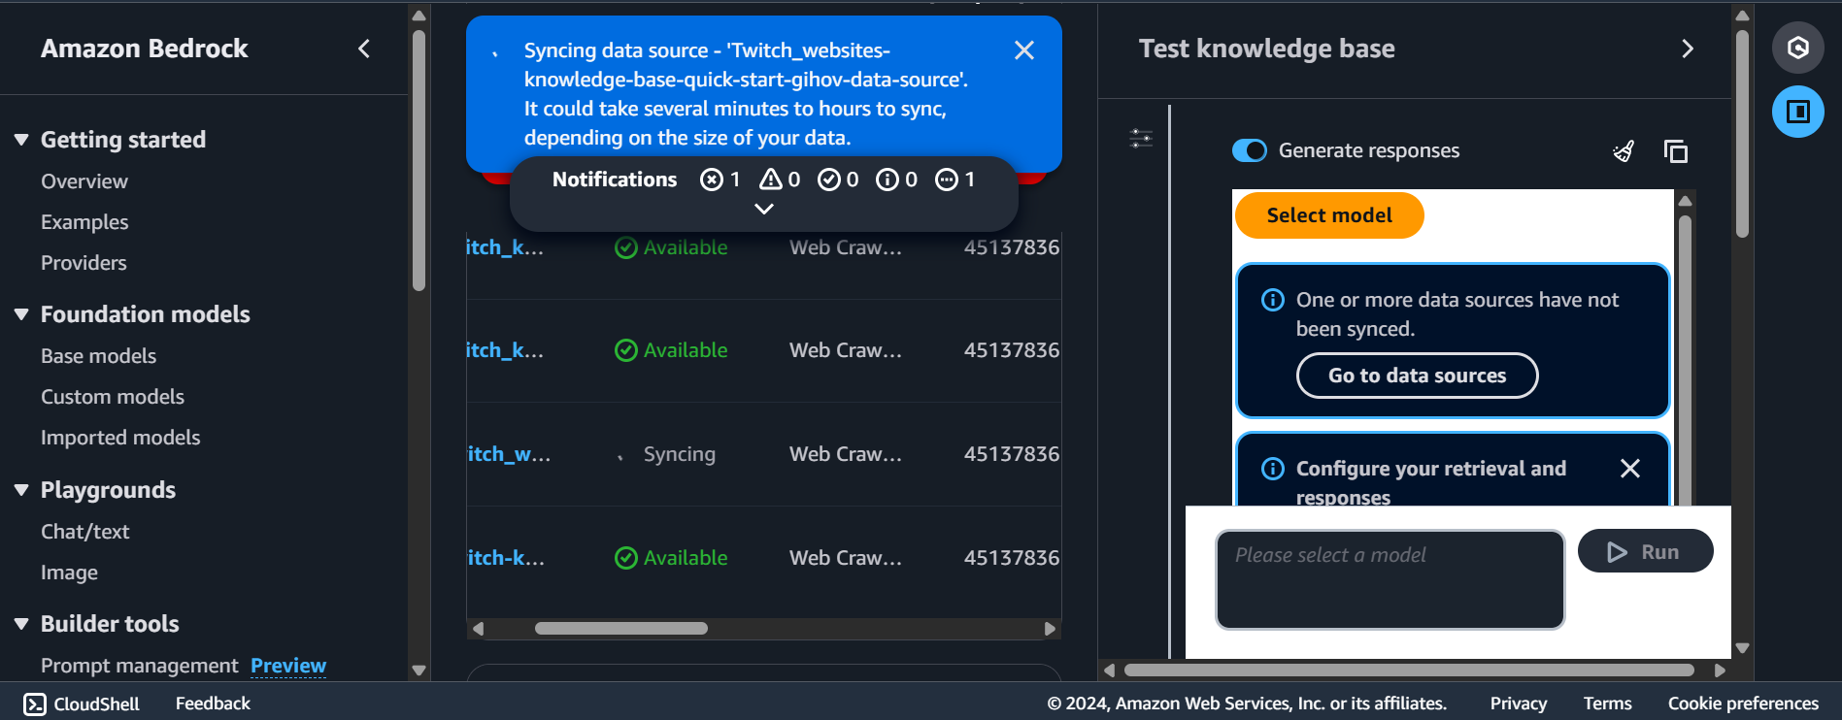Viewport: 1842px width, 720px height.
Task: Open Chat/text playground
Action: point(84,532)
